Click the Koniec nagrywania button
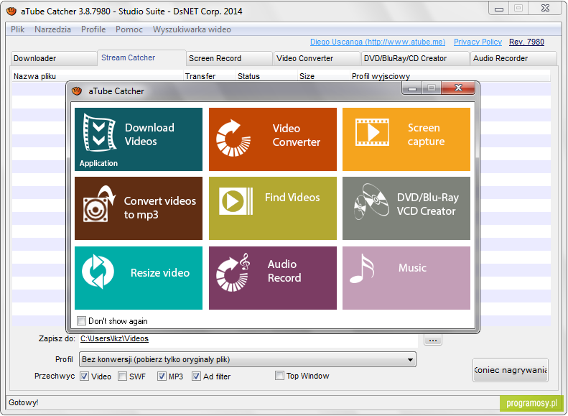Viewport: 568px width, 416px height. (x=510, y=370)
